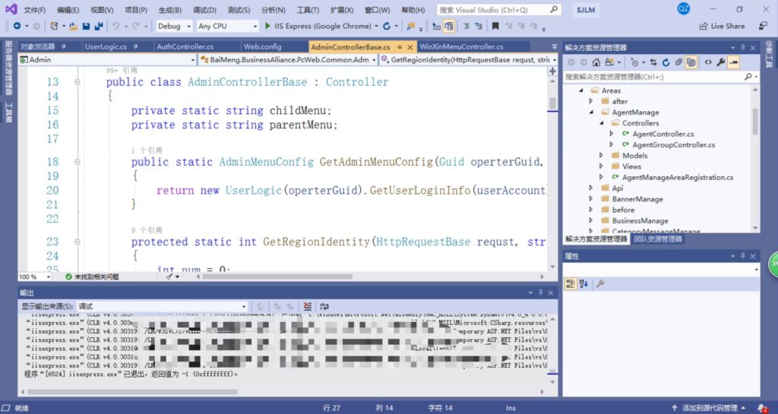This screenshot has height=414, width=778.
Task: Sync with active document in Solution Explorer
Action: (653, 62)
